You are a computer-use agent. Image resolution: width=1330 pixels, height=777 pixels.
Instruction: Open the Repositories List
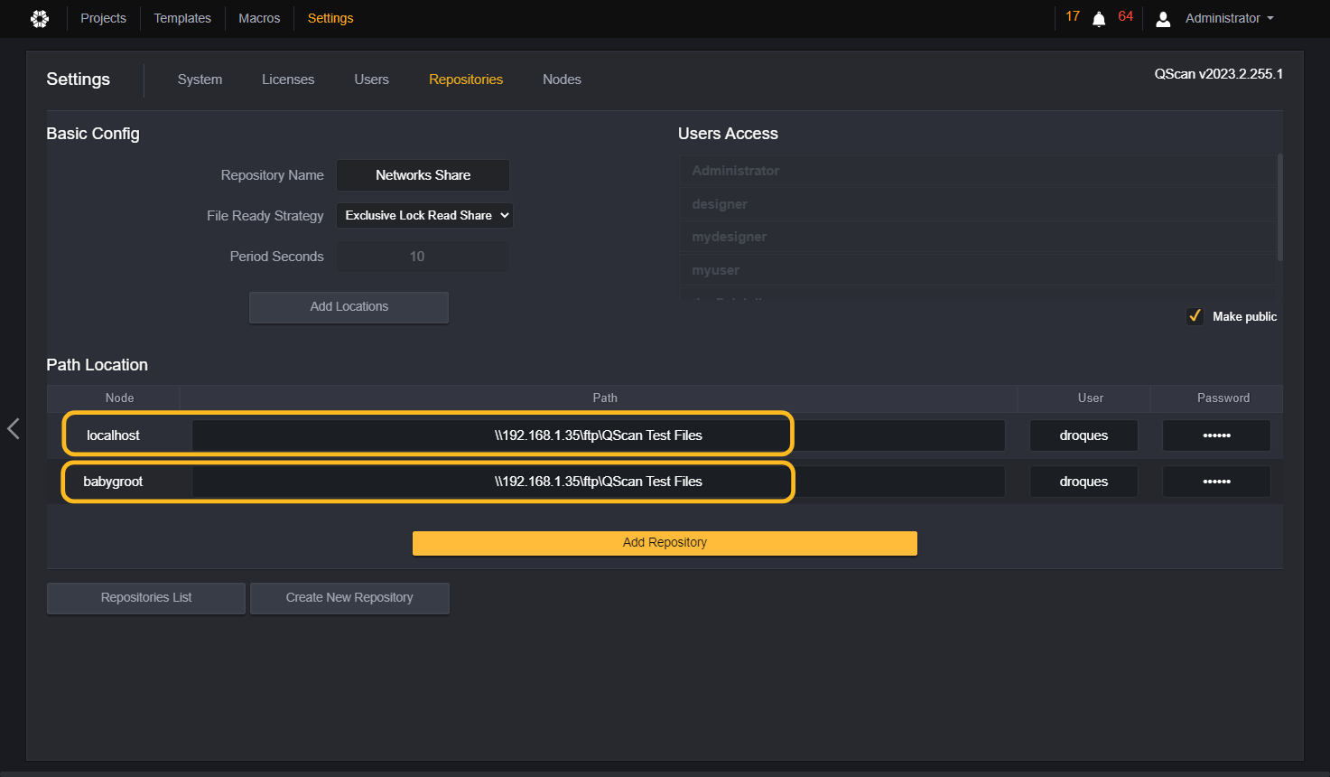click(x=146, y=598)
